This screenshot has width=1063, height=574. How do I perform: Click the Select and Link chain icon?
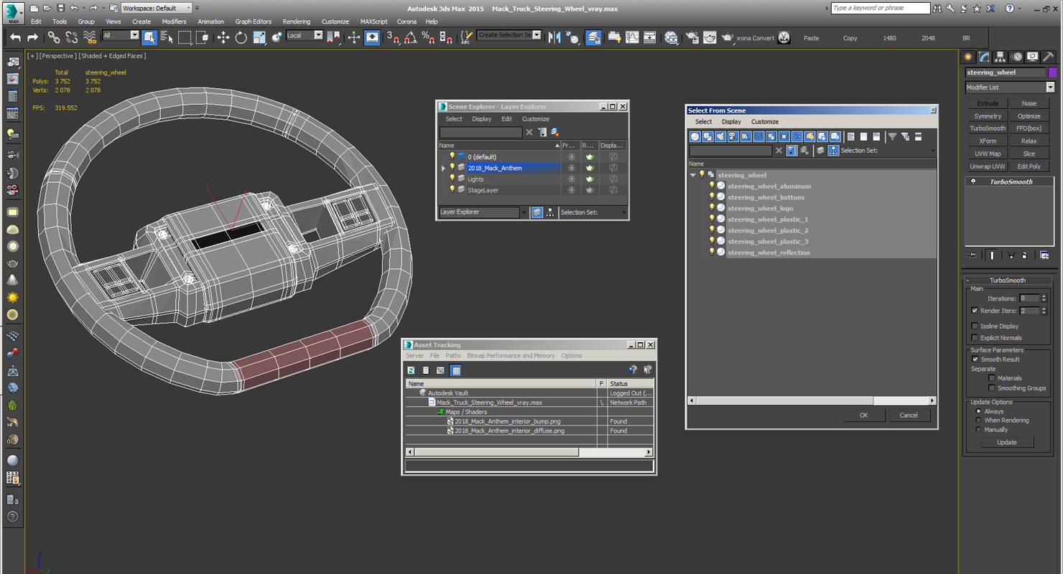pyautogui.click(x=54, y=37)
